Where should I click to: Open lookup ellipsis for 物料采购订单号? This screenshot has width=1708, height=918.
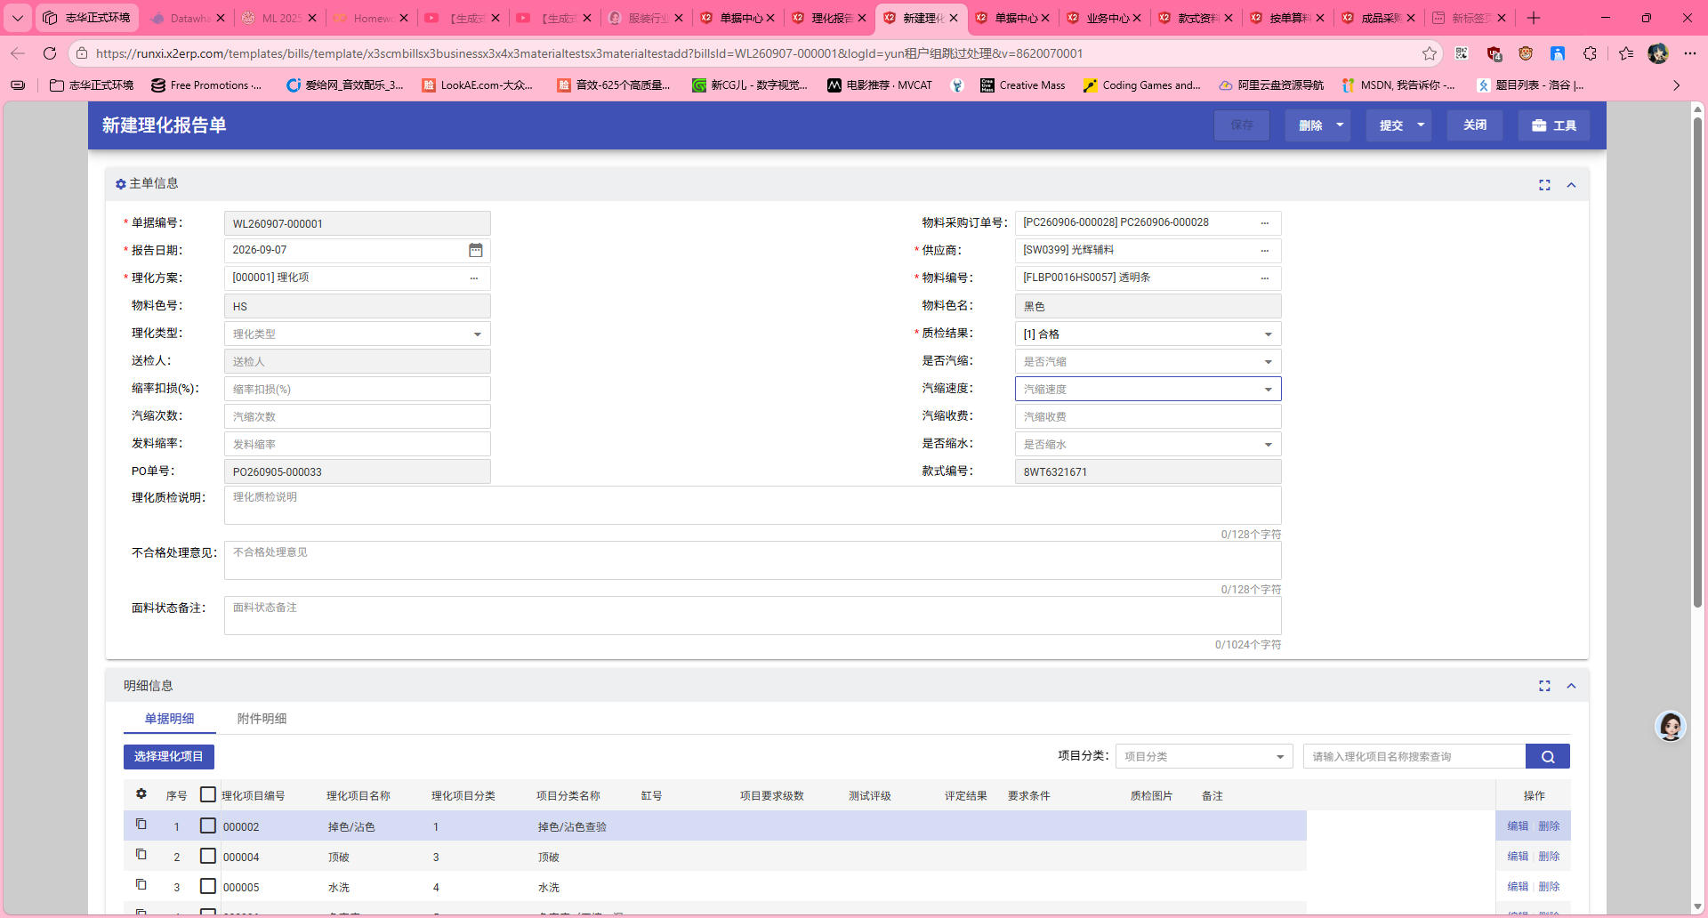coord(1265,223)
